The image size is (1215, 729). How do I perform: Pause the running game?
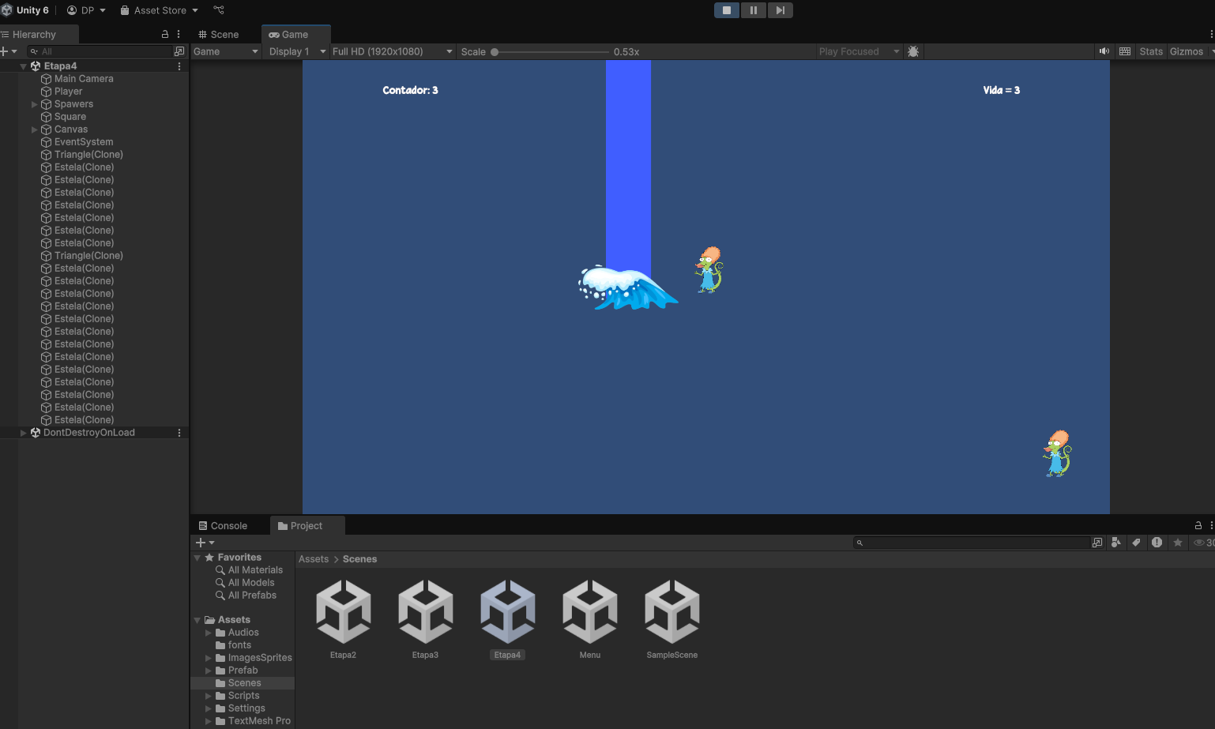pos(754,10)
